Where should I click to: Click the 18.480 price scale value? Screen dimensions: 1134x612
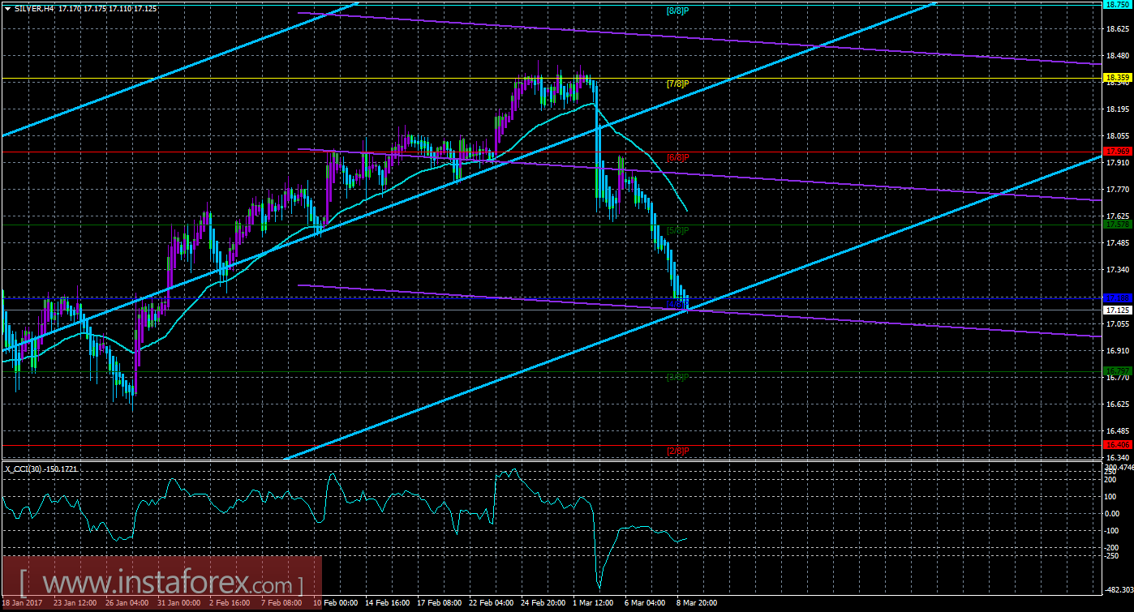coord(1119,55)
